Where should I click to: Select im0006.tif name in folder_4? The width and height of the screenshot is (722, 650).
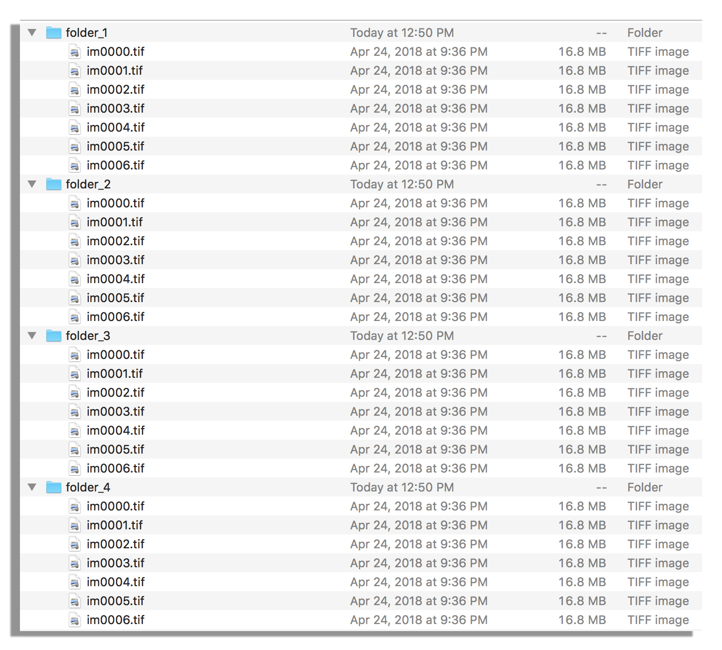pos(115,620)
